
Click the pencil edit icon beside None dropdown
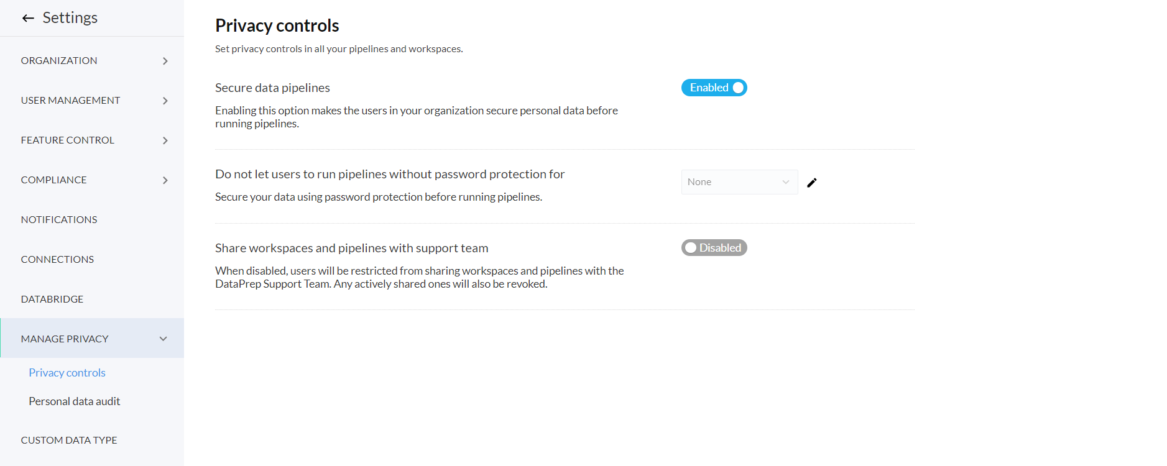point(811,183)
